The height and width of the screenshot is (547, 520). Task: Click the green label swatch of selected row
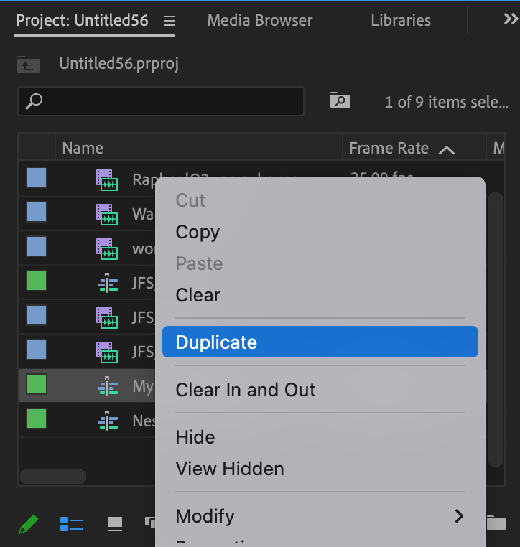(37, 385)
